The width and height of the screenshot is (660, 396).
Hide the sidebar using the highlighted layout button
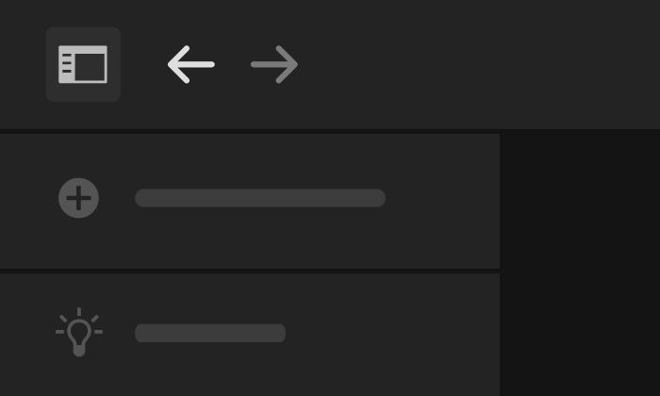coord(83,64)
